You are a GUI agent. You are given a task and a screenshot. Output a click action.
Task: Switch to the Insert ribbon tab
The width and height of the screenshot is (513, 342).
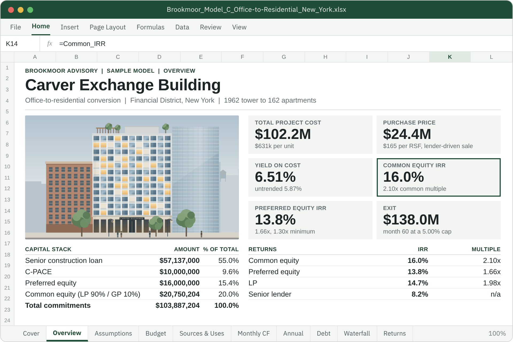[69, 27]
